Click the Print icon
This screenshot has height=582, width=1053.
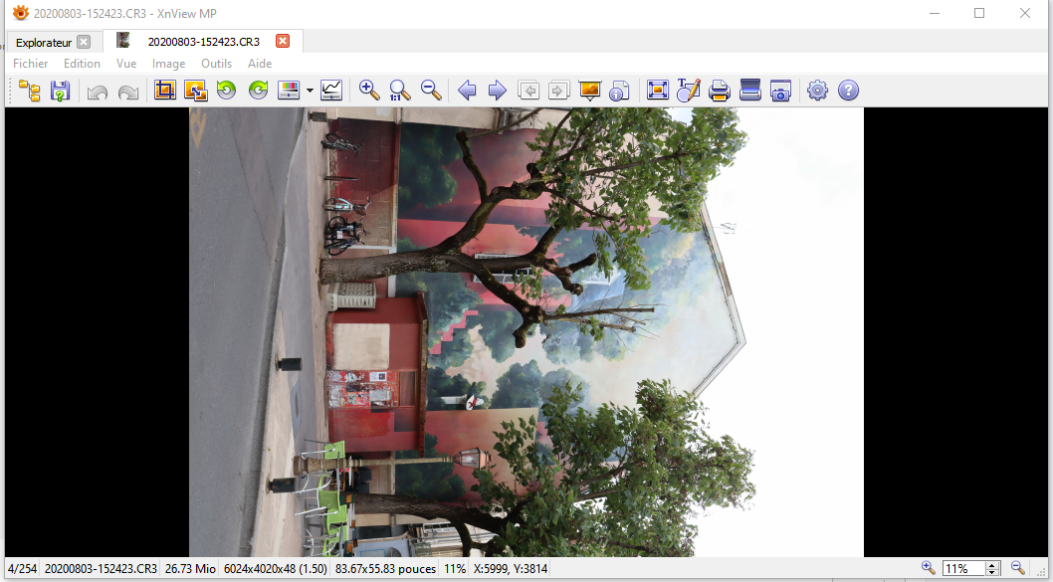coord(720,91)
